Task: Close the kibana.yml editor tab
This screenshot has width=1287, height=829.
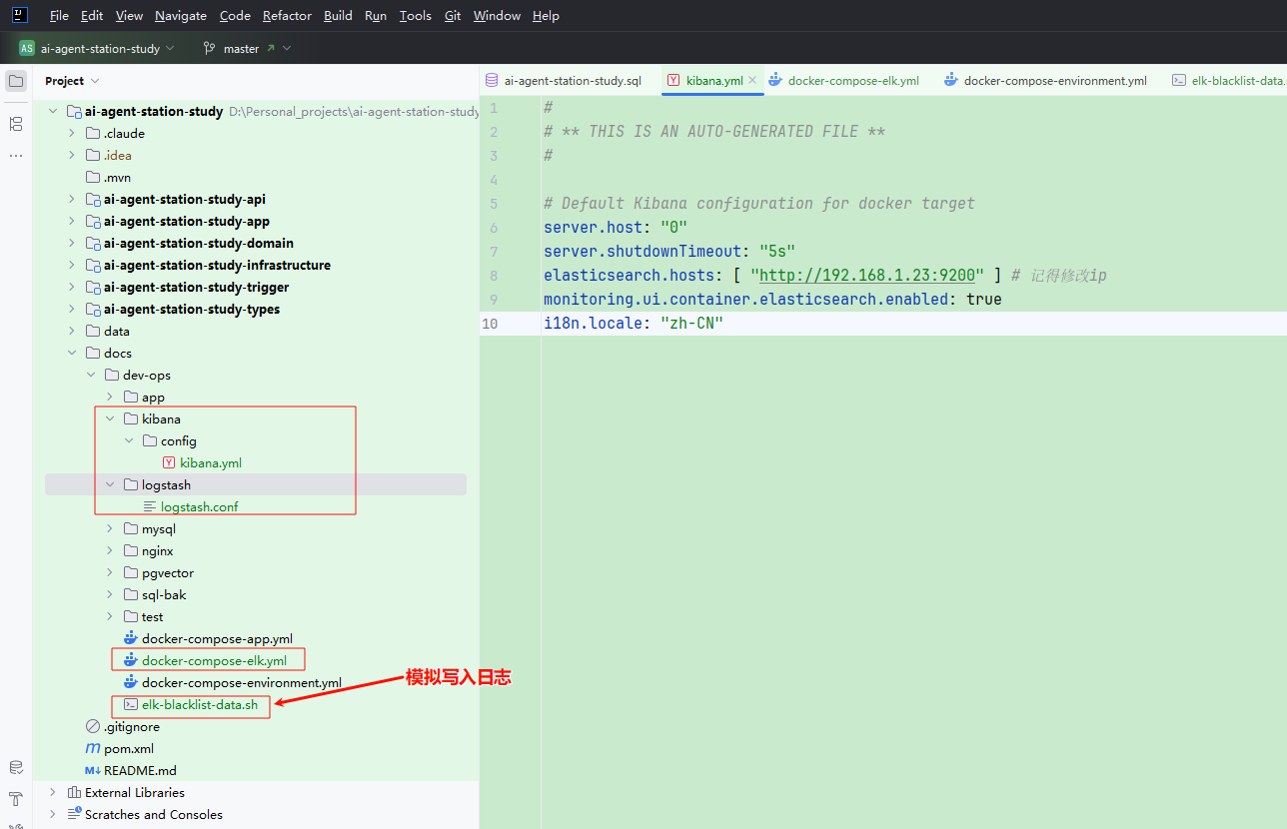Action: 752,80
